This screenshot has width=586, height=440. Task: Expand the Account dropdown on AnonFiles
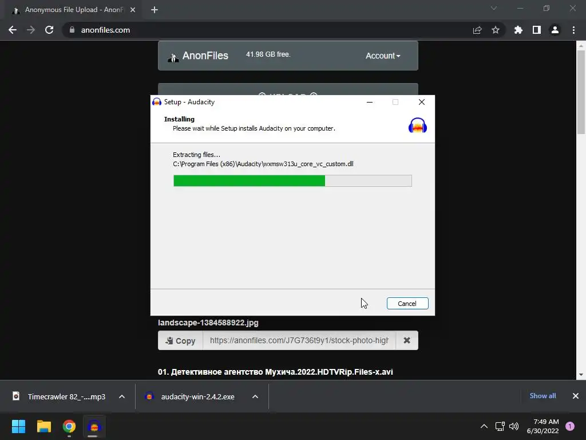coord(383,56)
